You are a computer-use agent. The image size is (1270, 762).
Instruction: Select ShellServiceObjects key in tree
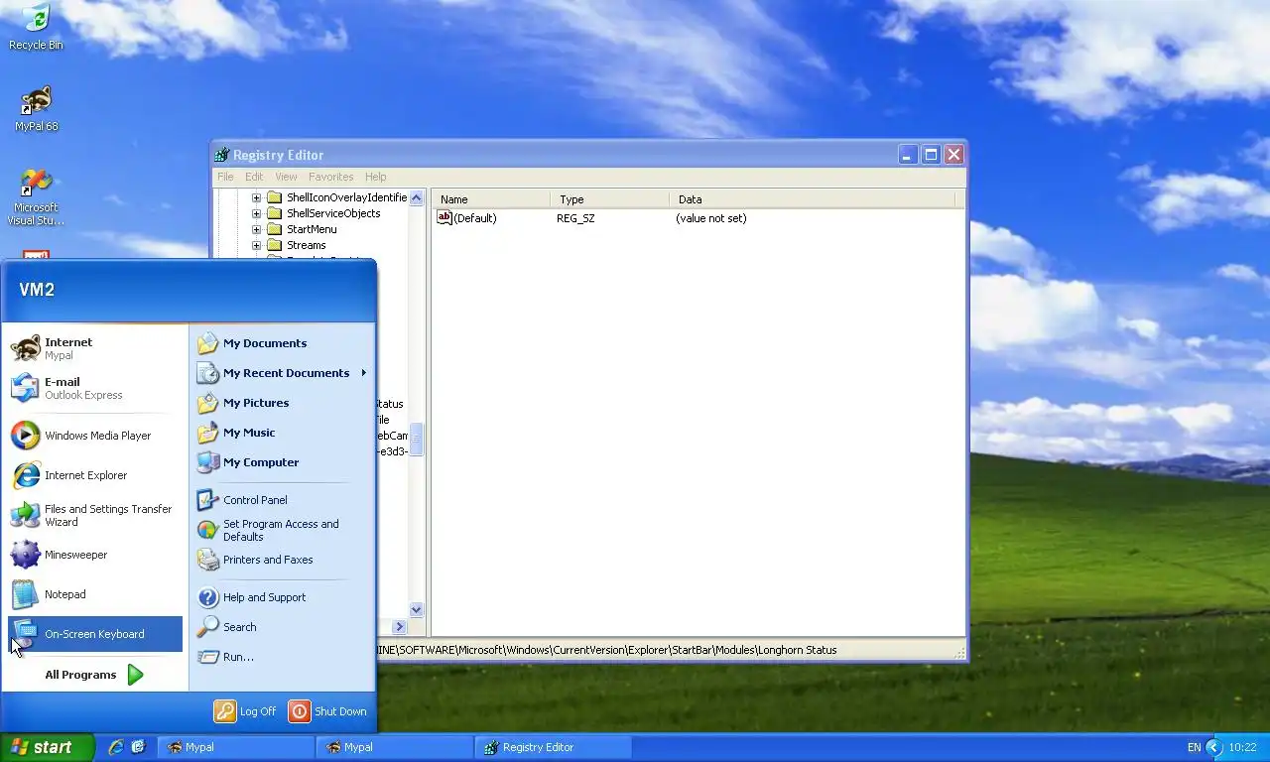(333, 213)
